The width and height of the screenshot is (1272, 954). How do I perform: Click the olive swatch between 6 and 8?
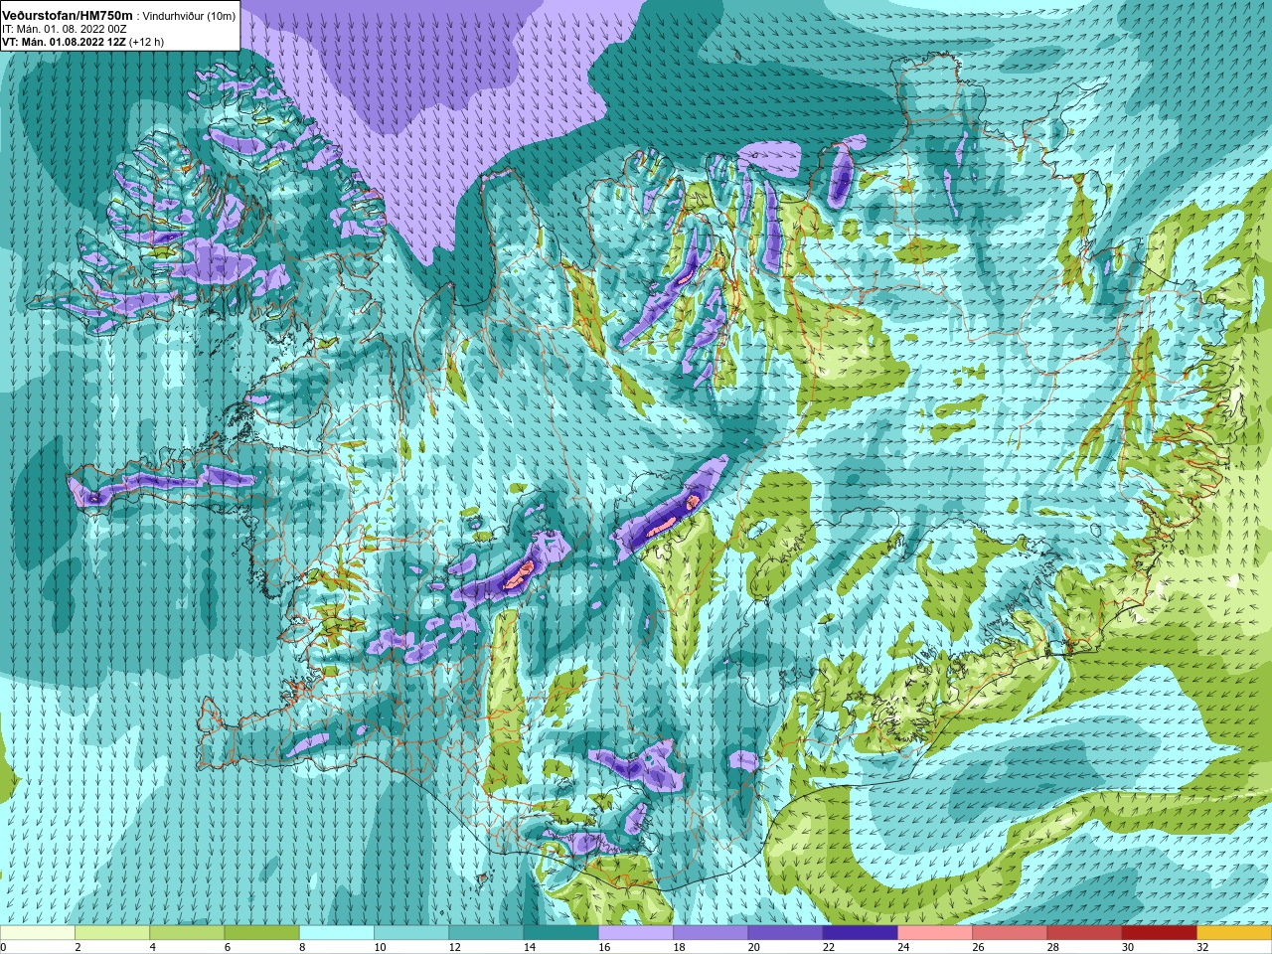click(x=261, y=933)
